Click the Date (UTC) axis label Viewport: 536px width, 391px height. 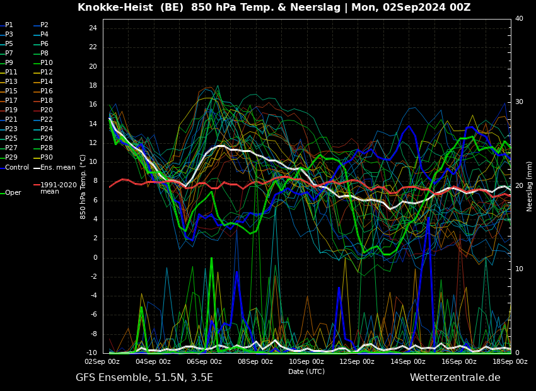pos(306,371)
